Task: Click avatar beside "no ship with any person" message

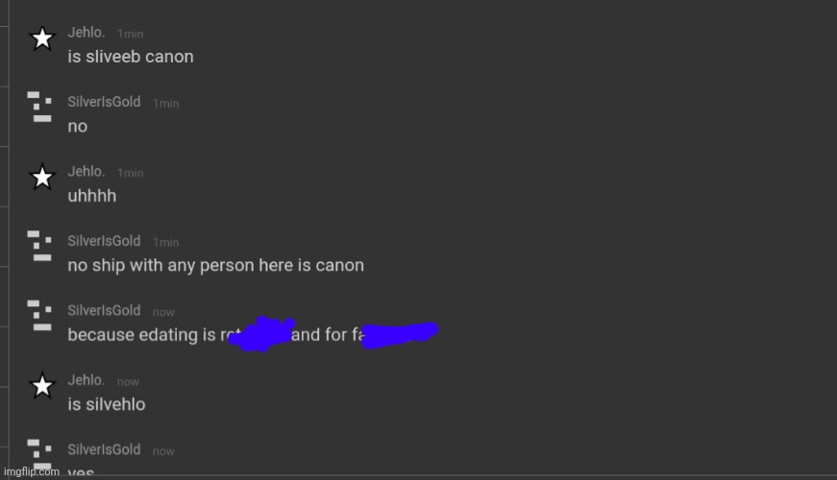Action: [39, 246]
